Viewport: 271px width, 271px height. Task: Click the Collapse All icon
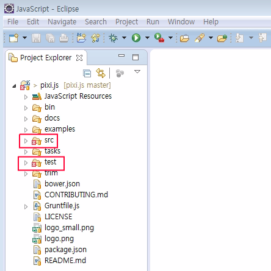(x=87, y=74)
